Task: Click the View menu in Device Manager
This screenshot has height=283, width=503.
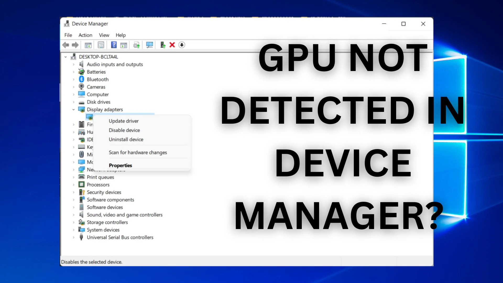Action: (104, 35)
